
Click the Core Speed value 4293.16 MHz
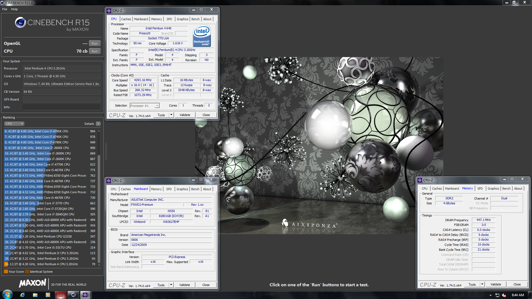point(143,80)
